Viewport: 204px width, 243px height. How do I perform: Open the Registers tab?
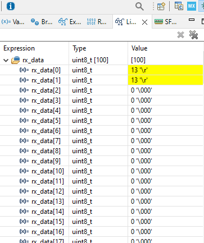click(97, 22)
